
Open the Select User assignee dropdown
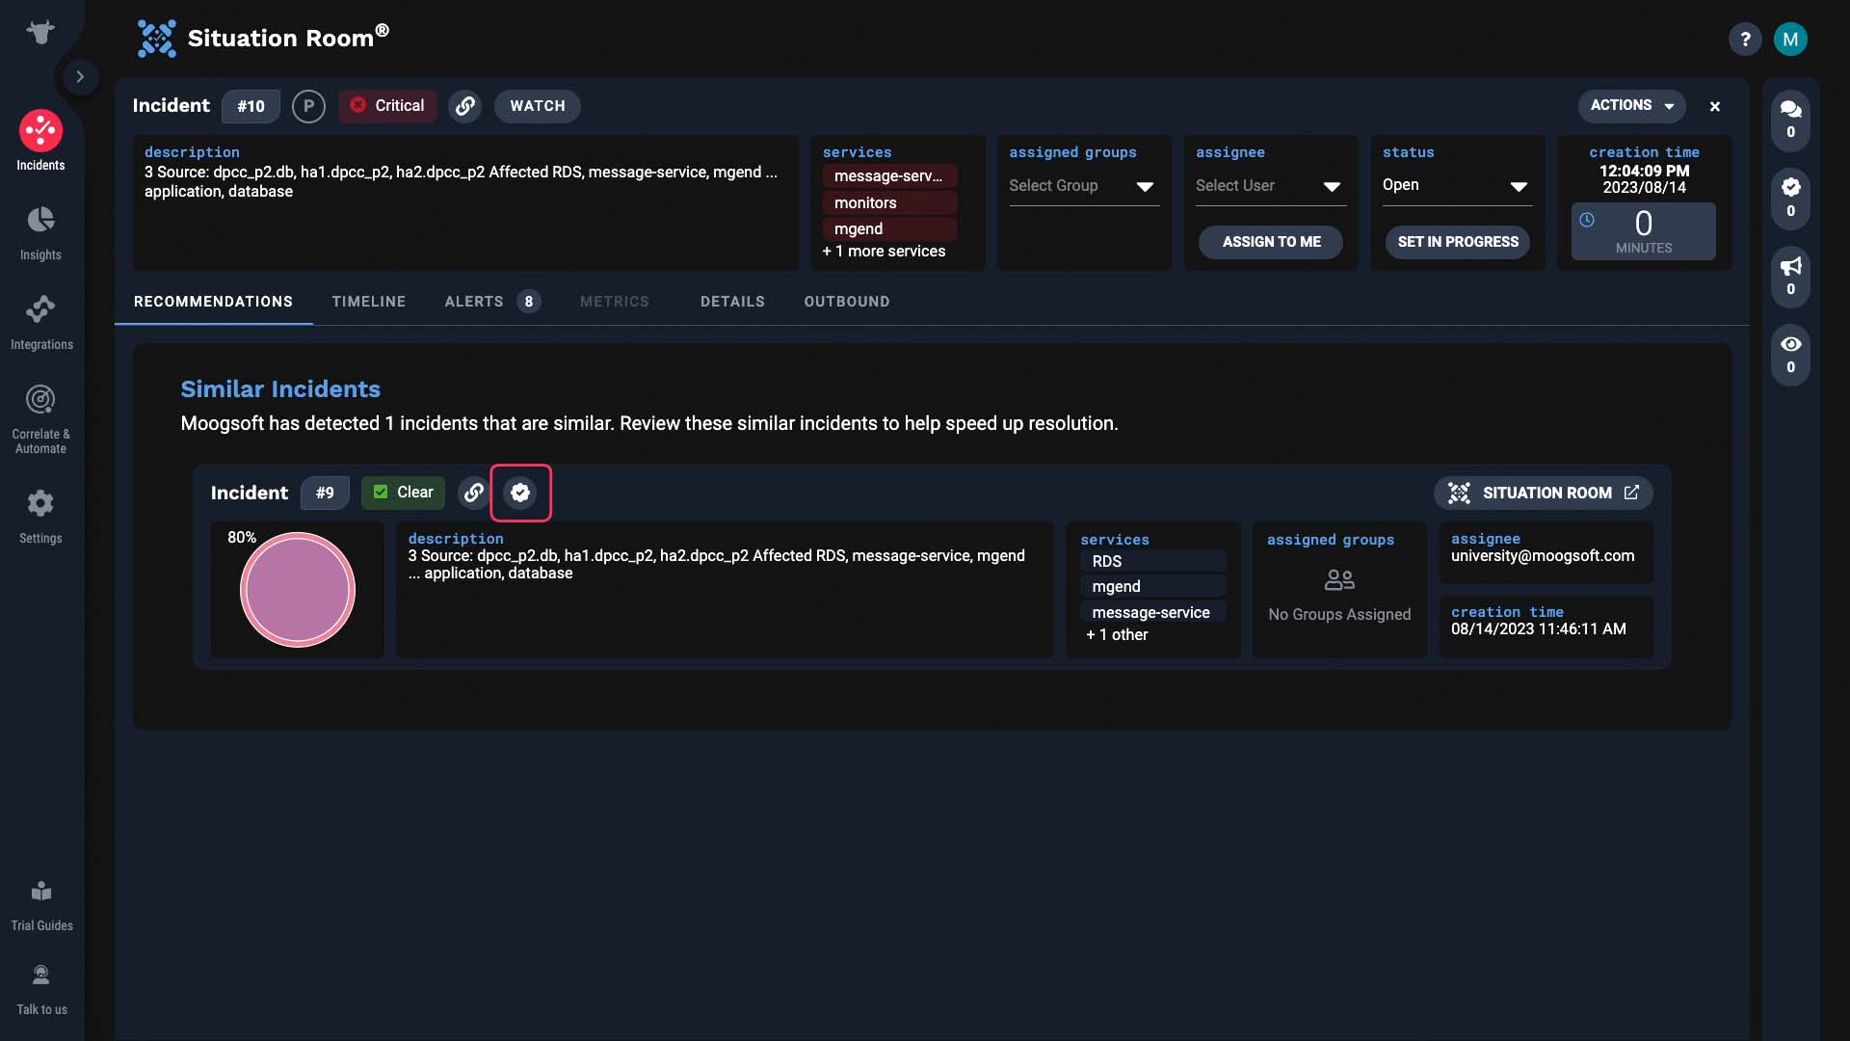[1269, 186]
